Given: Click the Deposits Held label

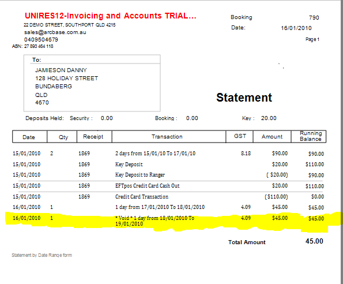Looking at the screenshot, I should tap(44, 118).
